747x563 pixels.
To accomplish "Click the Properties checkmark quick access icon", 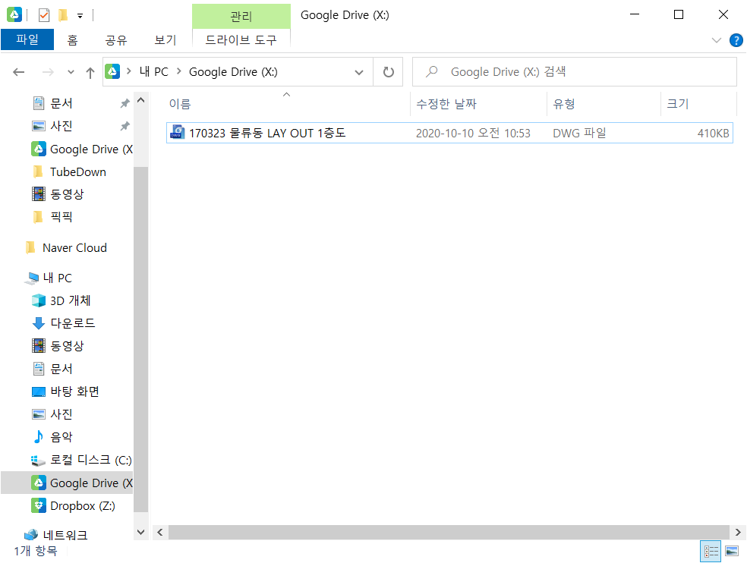I will 44,15.
